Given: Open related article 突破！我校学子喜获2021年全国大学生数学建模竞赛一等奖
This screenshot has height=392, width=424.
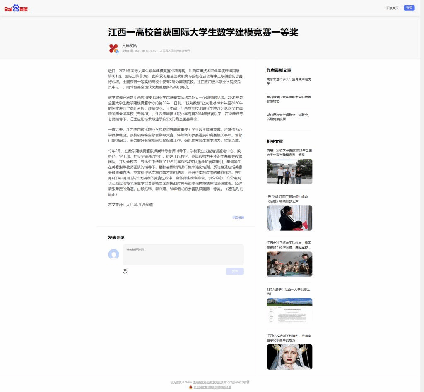Looking at the screenshot, I should [x=289, y=153].
